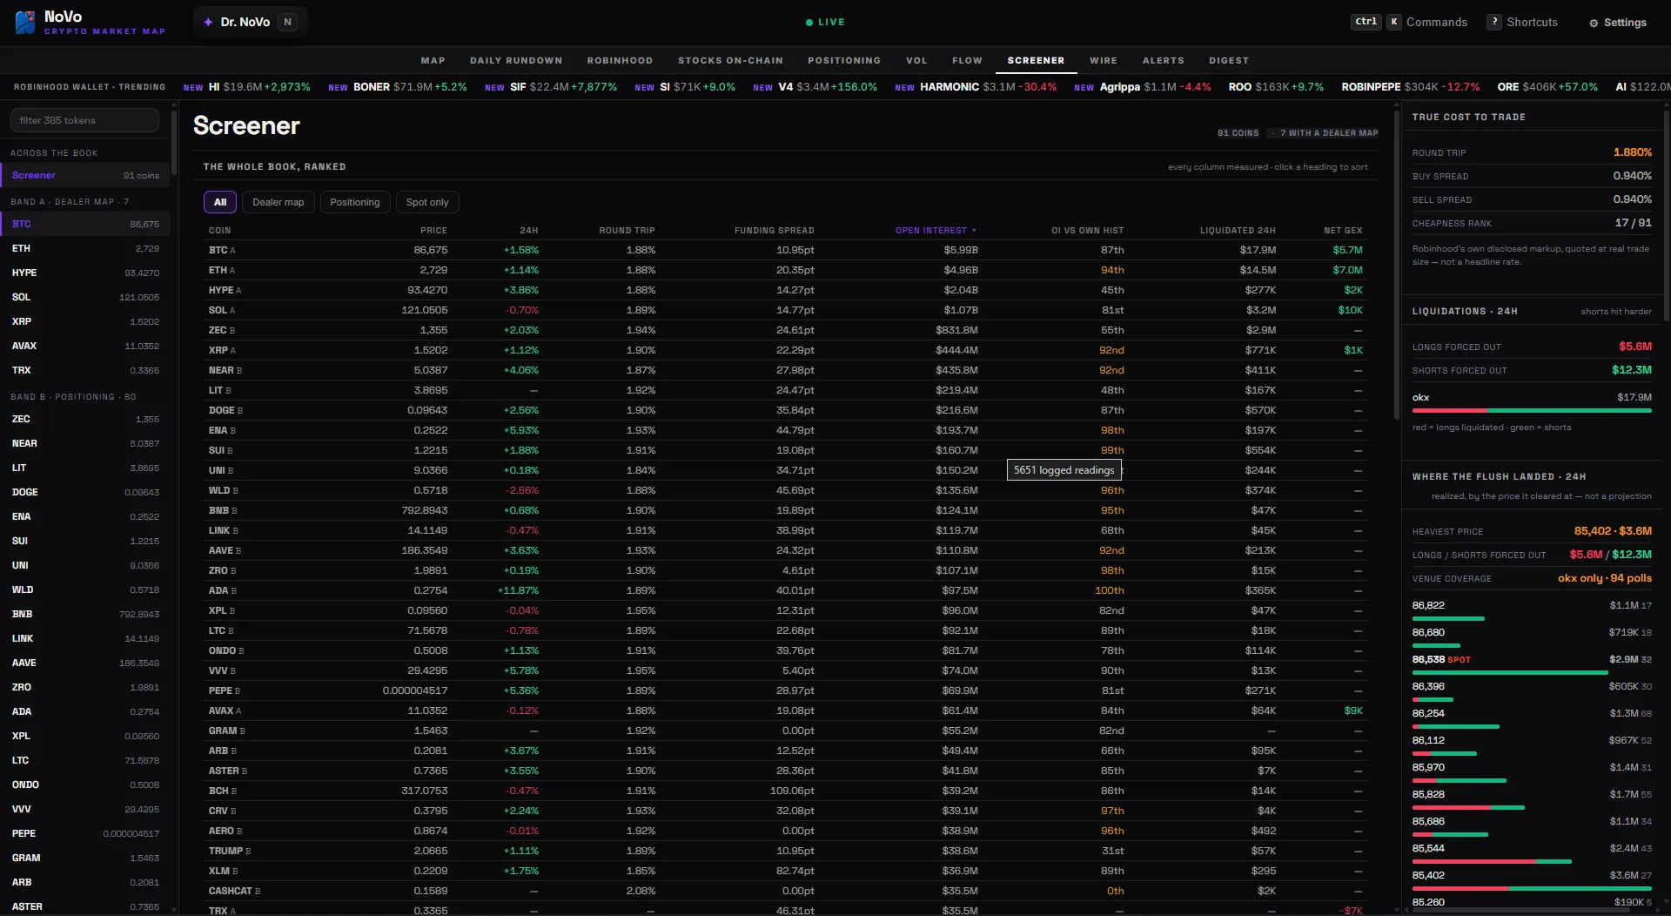This screenshot has width=1671, height=916.
Task: Click the 85,402 price level bar
Action: 1532,888
